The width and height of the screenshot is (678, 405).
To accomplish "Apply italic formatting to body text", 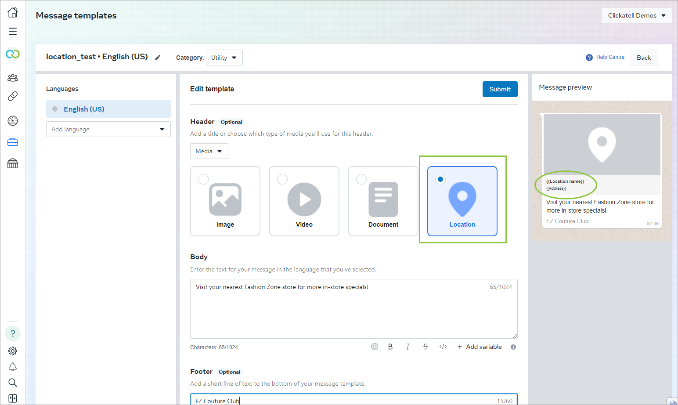I will coord(408,347).
